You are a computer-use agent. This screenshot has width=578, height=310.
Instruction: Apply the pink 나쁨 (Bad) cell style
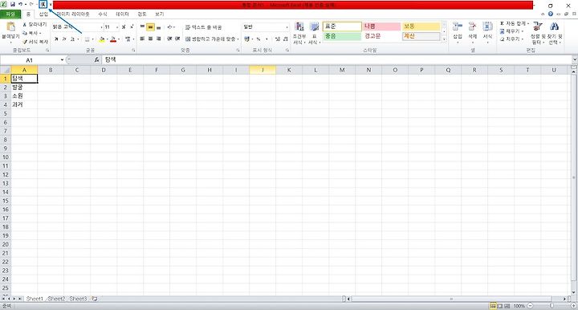click(x=381, y=27)
